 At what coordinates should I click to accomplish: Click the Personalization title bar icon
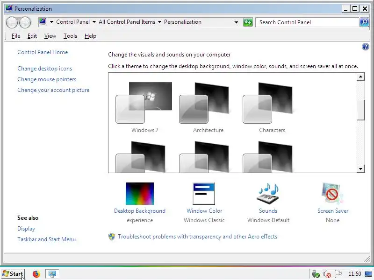[x=9, y=8]
